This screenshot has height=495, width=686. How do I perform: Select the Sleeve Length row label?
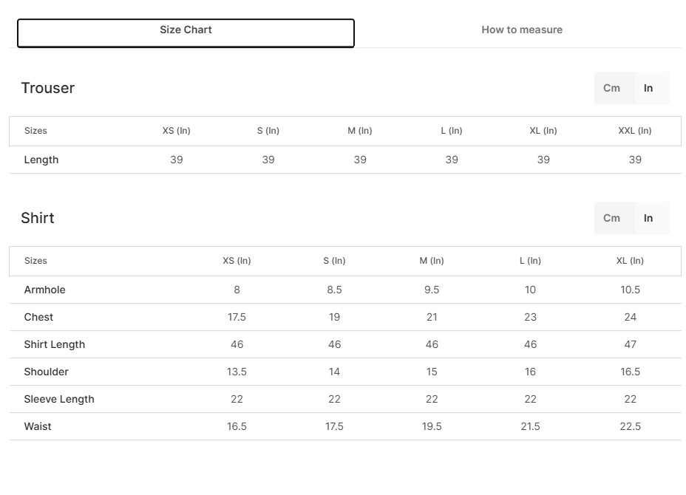tap(59, 399)
